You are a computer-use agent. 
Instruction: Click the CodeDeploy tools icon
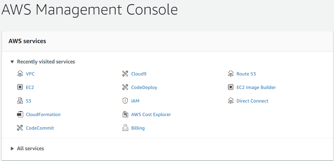tap(125, 87)
